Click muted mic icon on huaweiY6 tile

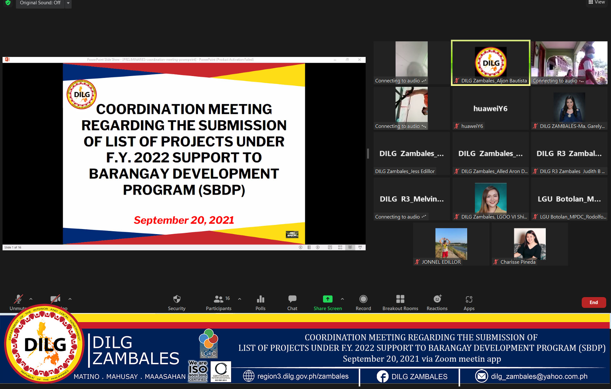pyautogui.click(x=457, y=126)
